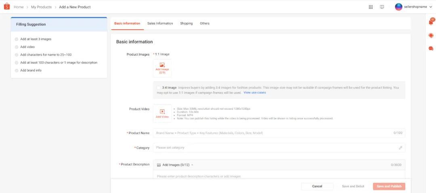Click Save and Delist button

(x=353, y=186)
